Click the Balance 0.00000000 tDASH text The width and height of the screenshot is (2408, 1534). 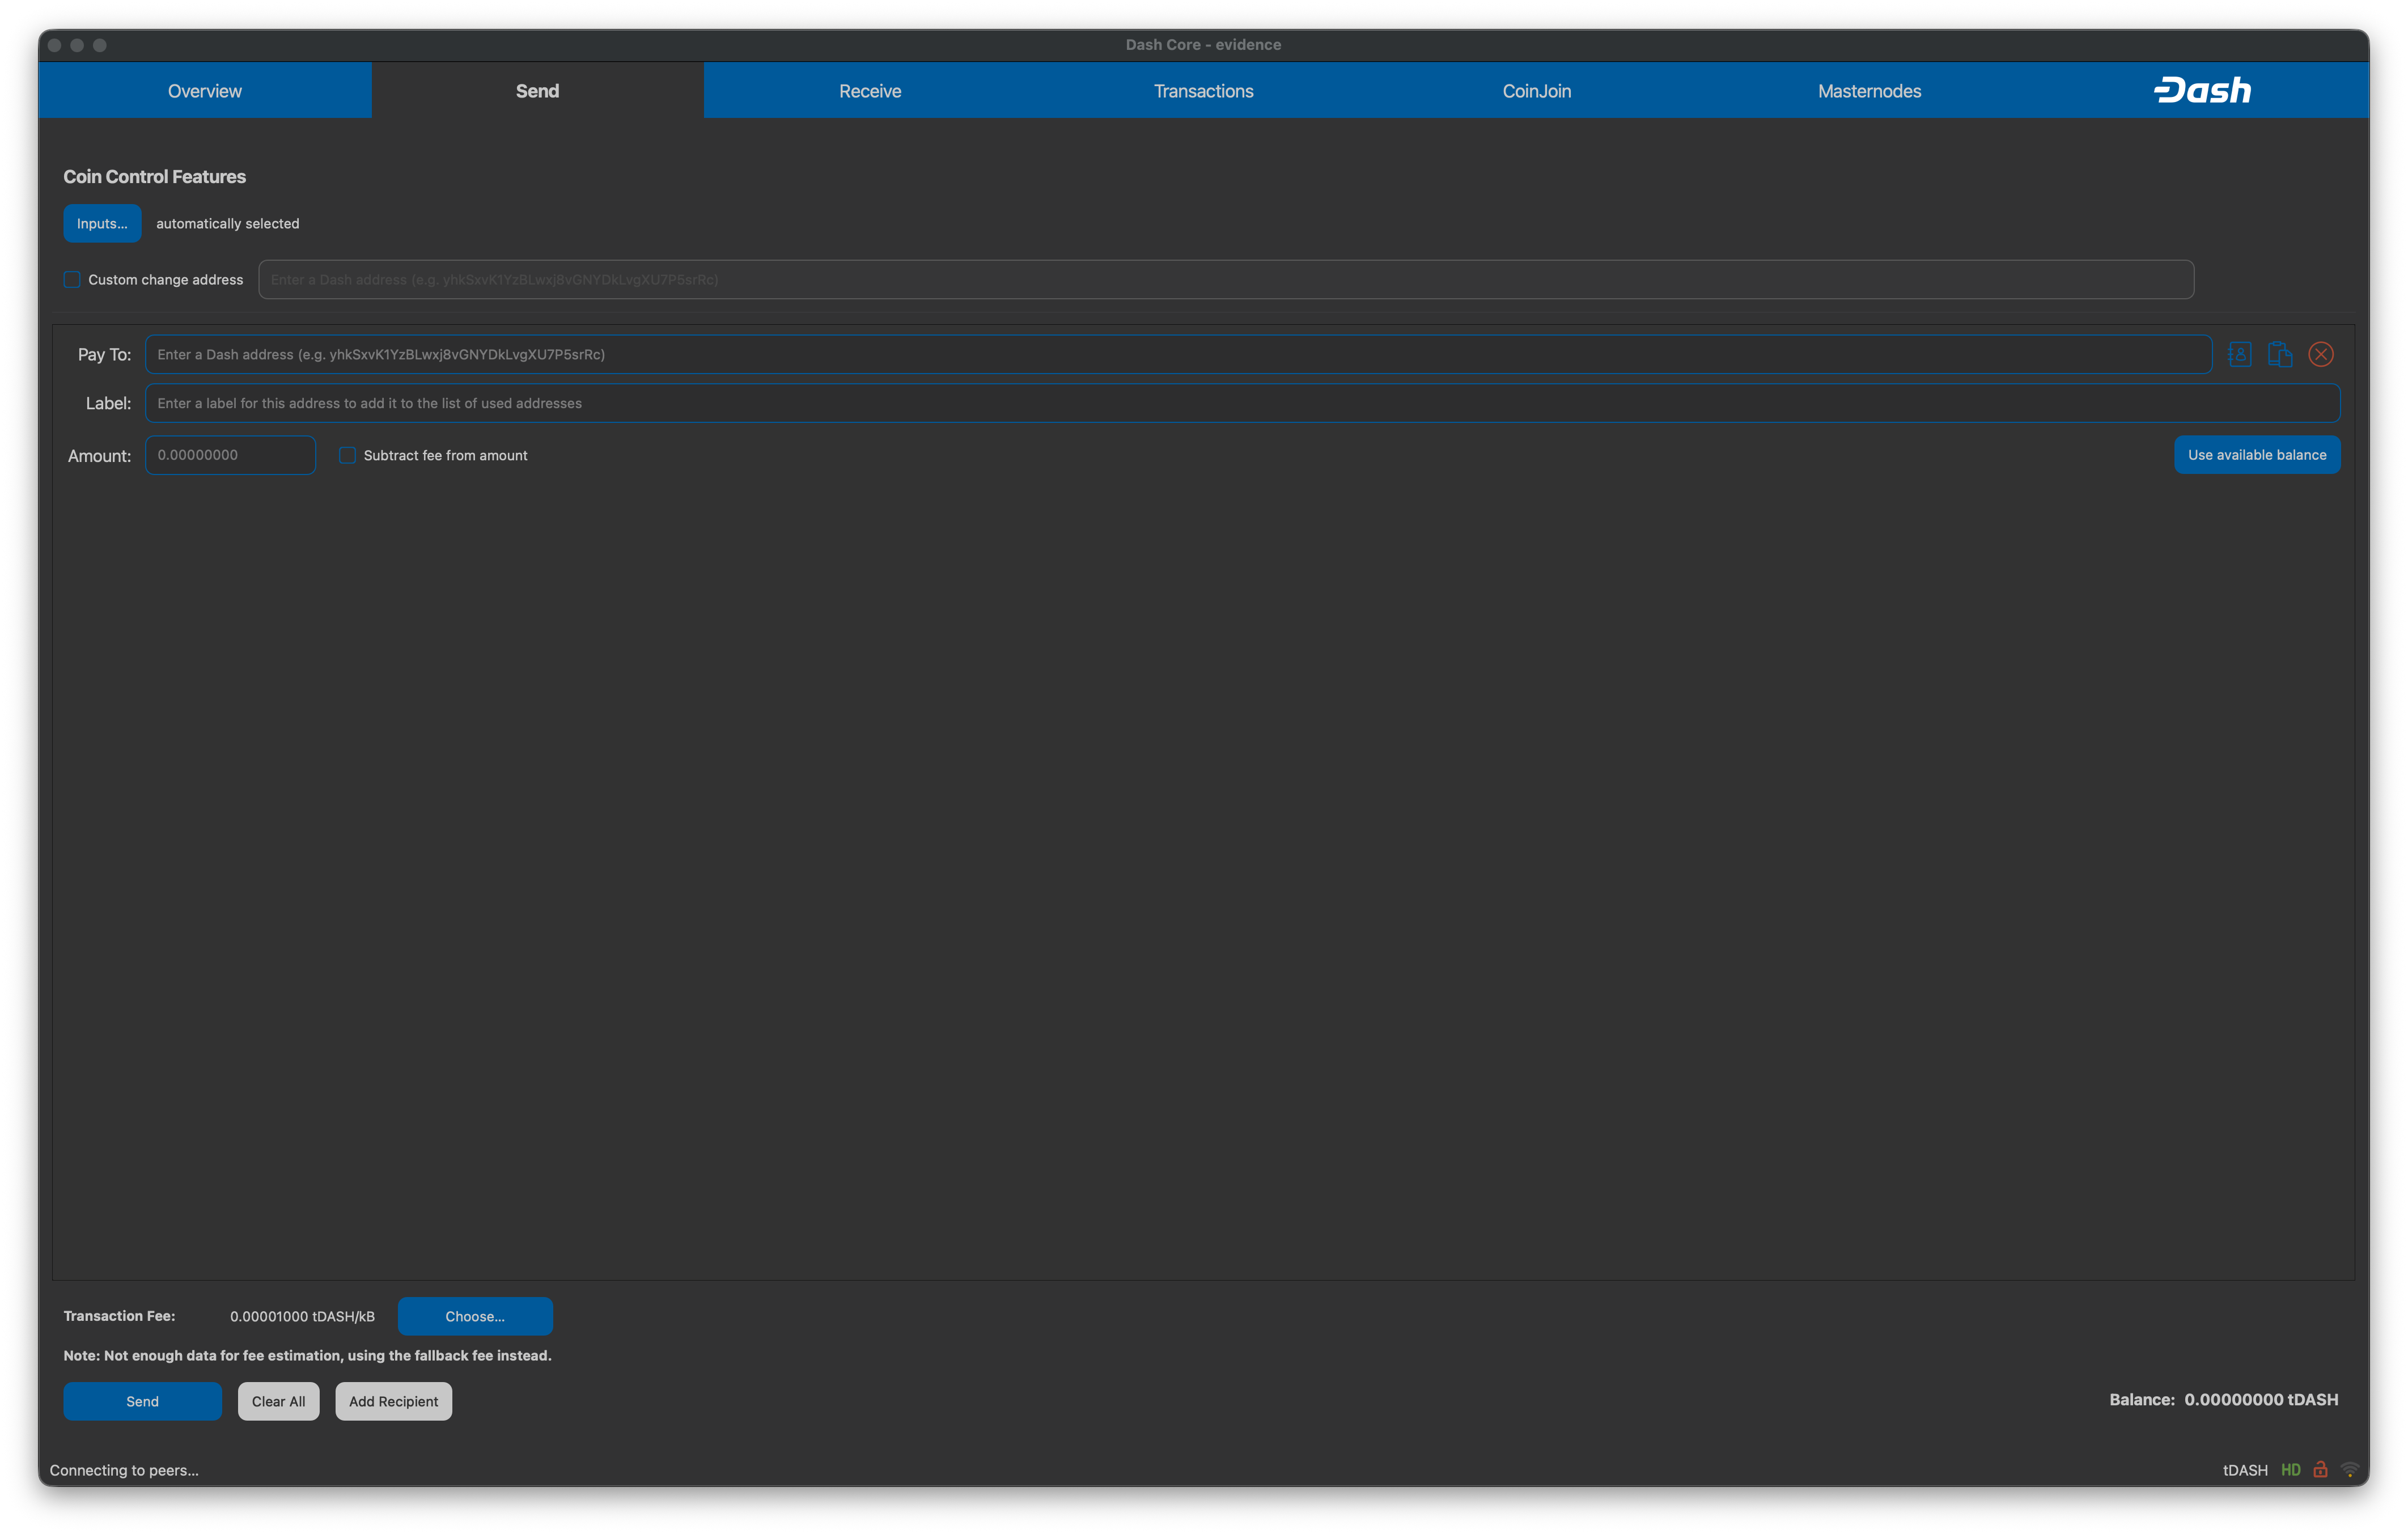pos(2223,1400)
